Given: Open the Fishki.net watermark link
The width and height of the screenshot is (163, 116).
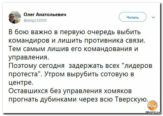Looking at the screenshot, I should pos(154,113).
